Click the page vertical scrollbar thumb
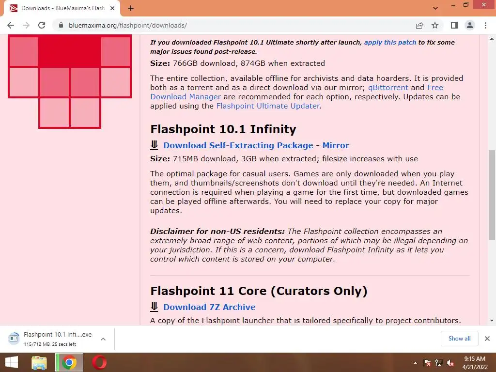This screenshot has width=496, height=372. point(492,195)
